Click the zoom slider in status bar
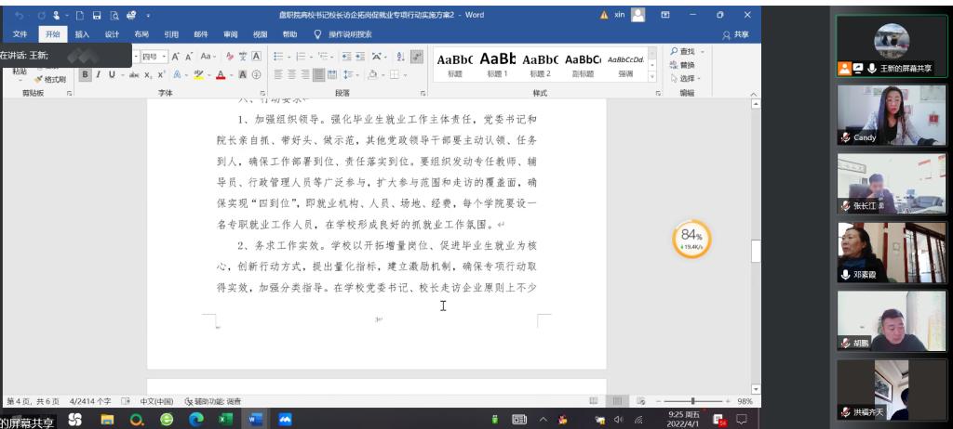953x429 pixels. click(x=692, y=401)
